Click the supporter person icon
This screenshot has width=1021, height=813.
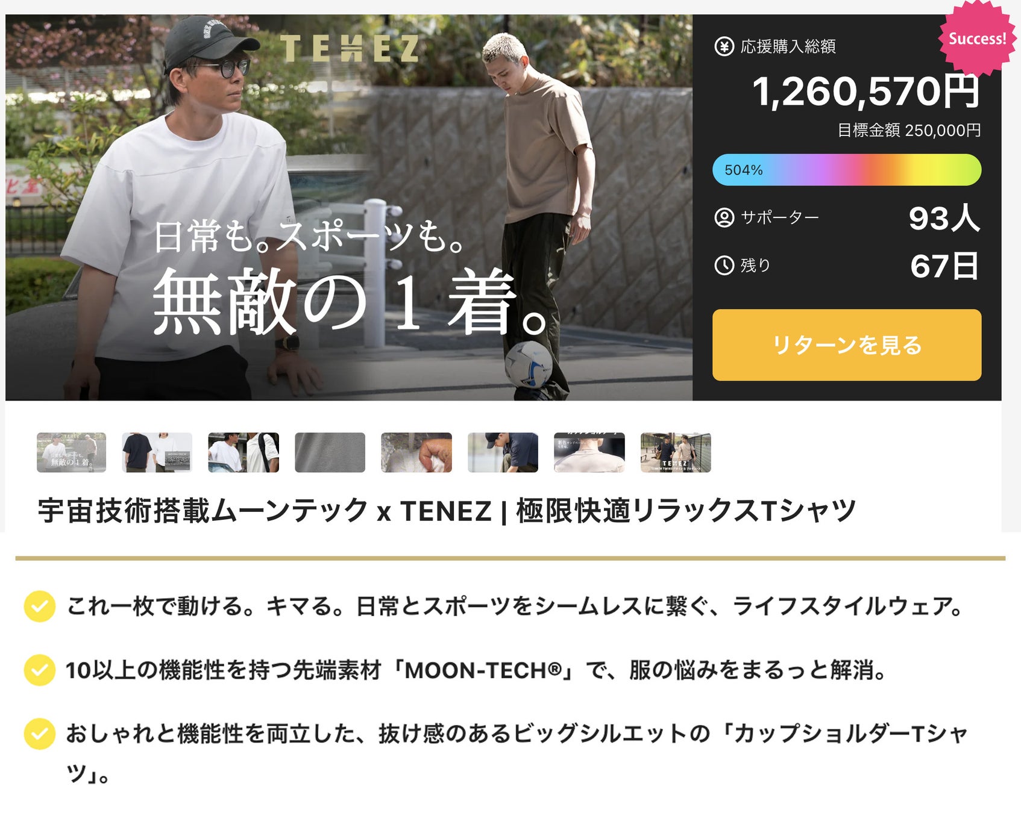pyautogui.click(x=724, y=217)
